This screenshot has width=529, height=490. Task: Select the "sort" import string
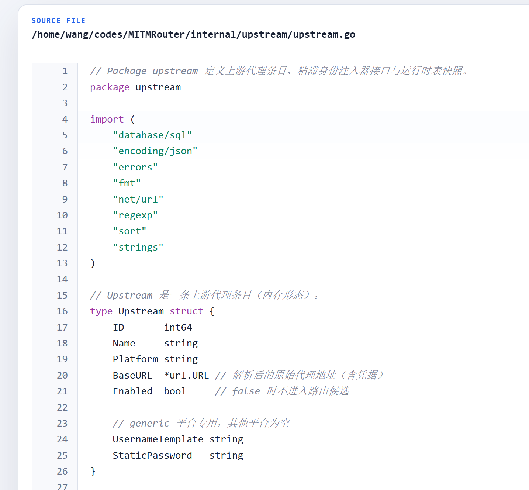[x=130, y=231]
